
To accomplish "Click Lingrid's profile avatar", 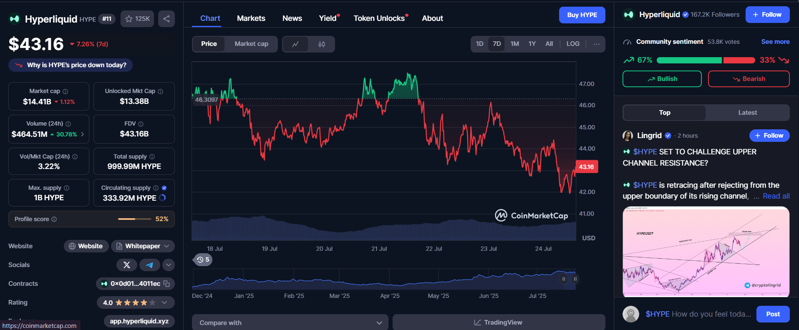I will click(628, 136).
